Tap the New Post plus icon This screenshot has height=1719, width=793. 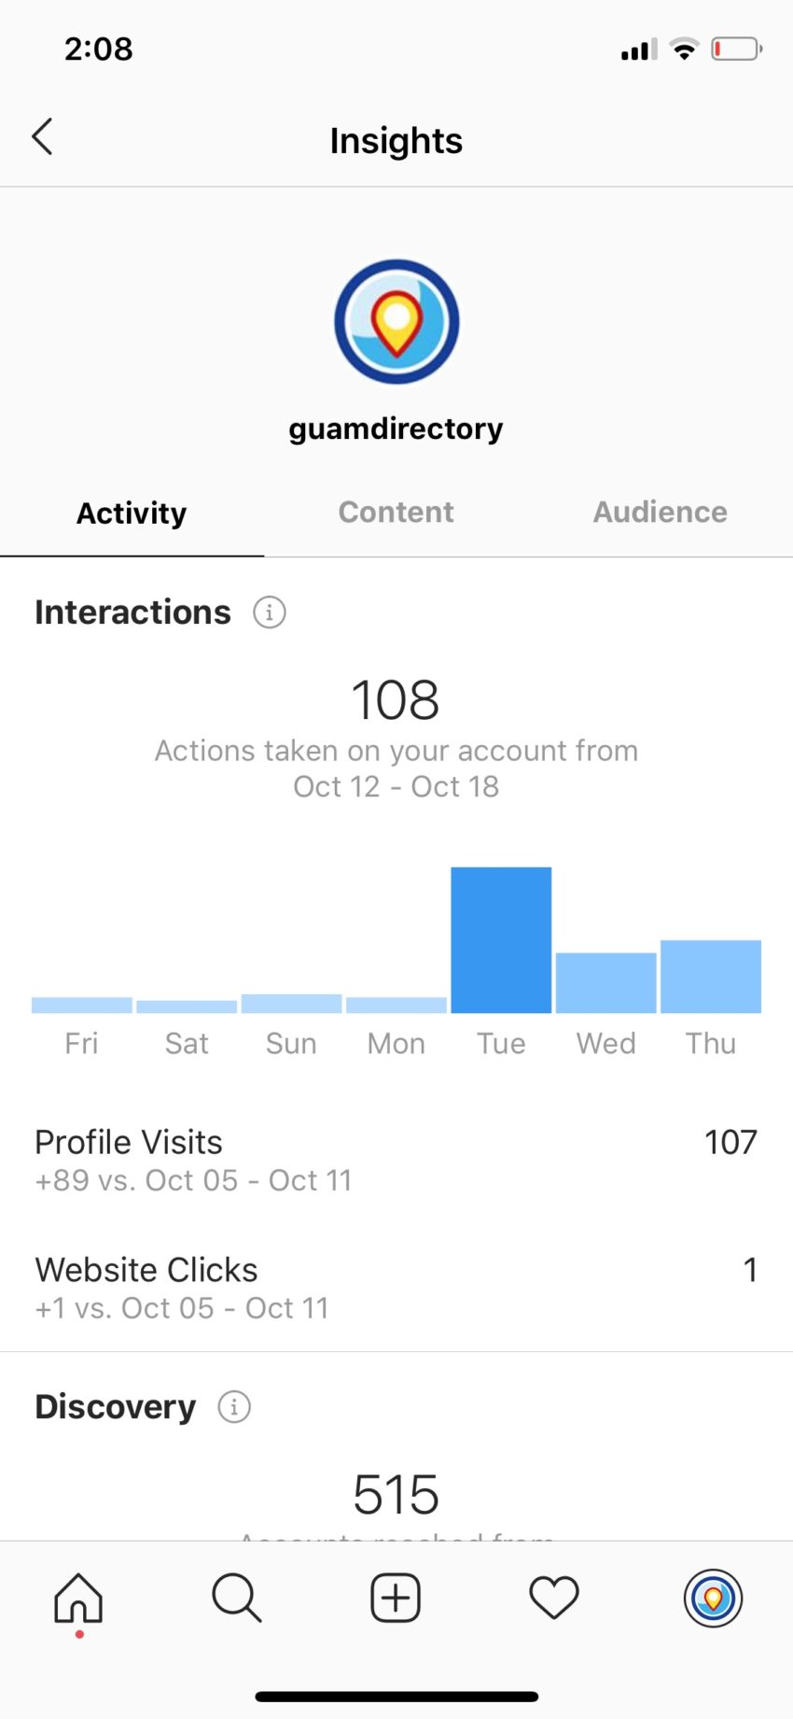396,1598
